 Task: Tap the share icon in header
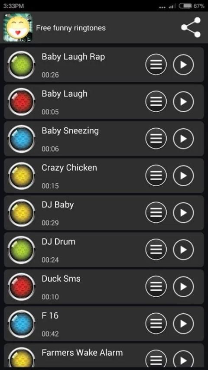191,27
